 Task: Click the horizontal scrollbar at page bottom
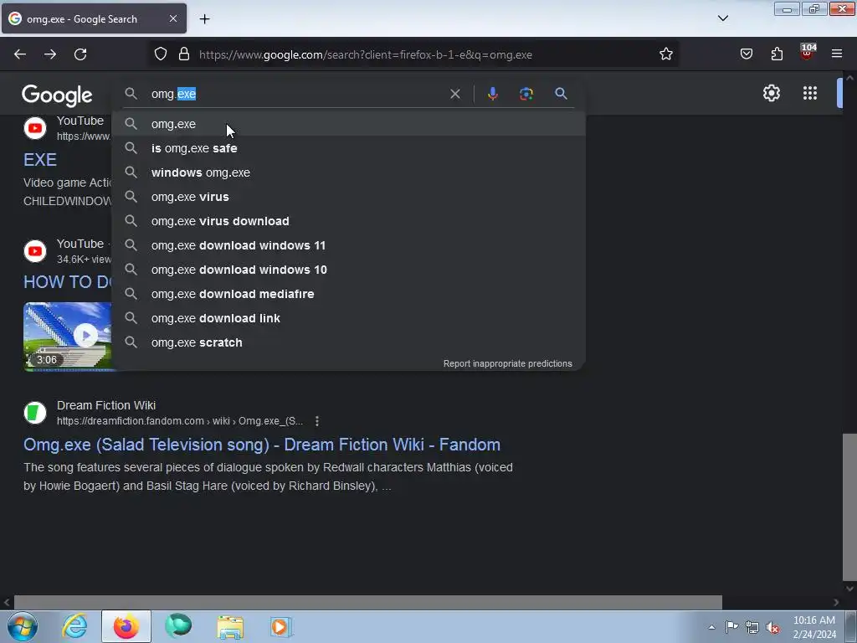coord(368,602)
